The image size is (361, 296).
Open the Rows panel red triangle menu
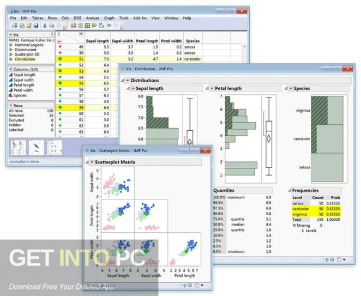(11, 105)
